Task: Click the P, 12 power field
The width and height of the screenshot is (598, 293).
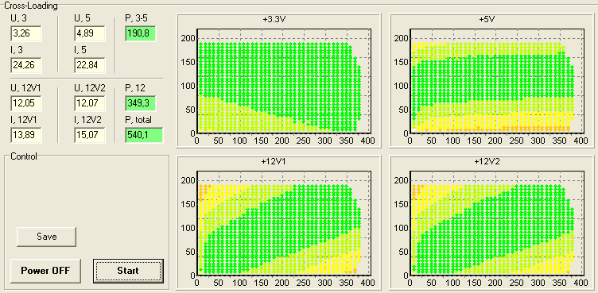Action: click(x=140, y=104)
